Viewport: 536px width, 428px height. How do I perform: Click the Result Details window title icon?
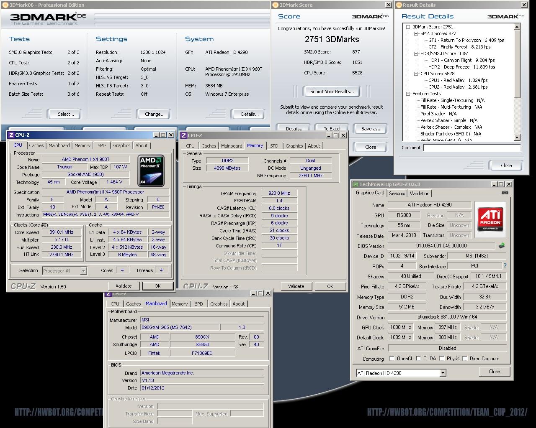399,5
